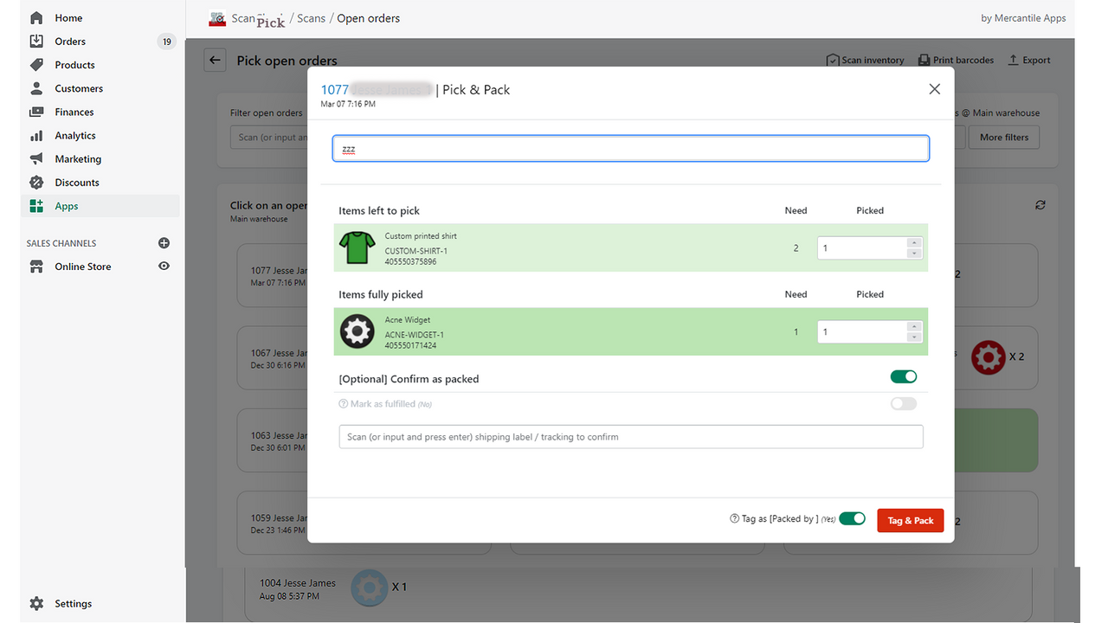This screenshot has width=1108, height=623.
Task: Click the back arrow on Pick open orders
Action: [x=215, y=60]
